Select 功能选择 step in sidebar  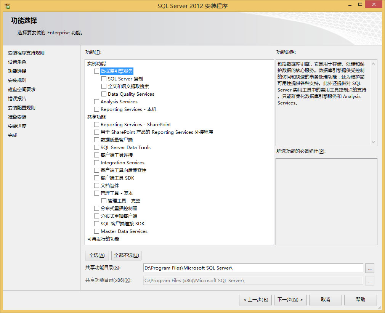(17, 71)
